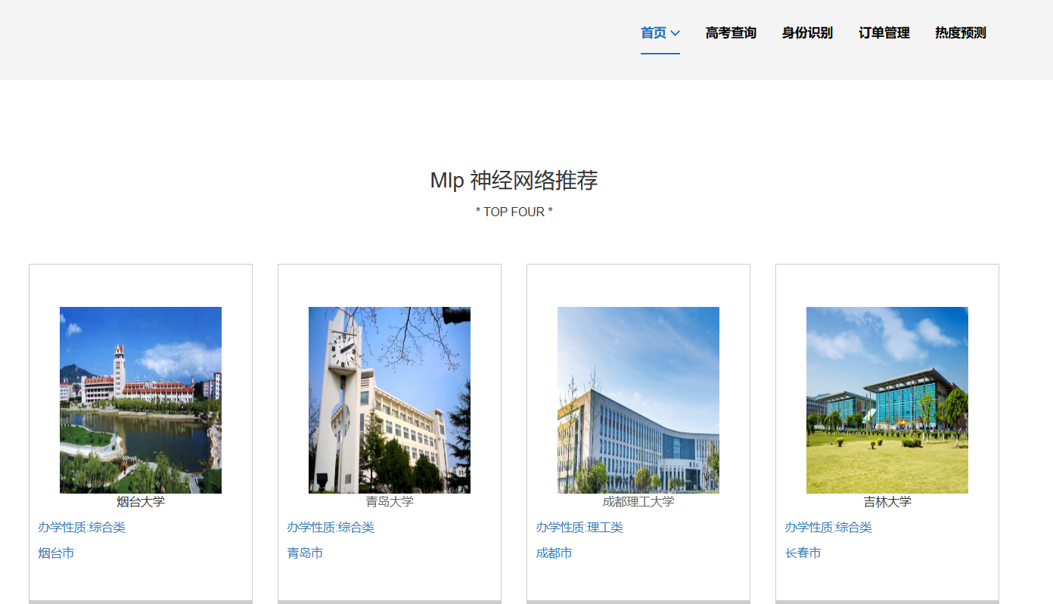Viewport: 1053px width, 604px height.
Task: Click 办学性质:综合类 under 青岛大学
Action: pyautogui.click(x=331, y=528)
